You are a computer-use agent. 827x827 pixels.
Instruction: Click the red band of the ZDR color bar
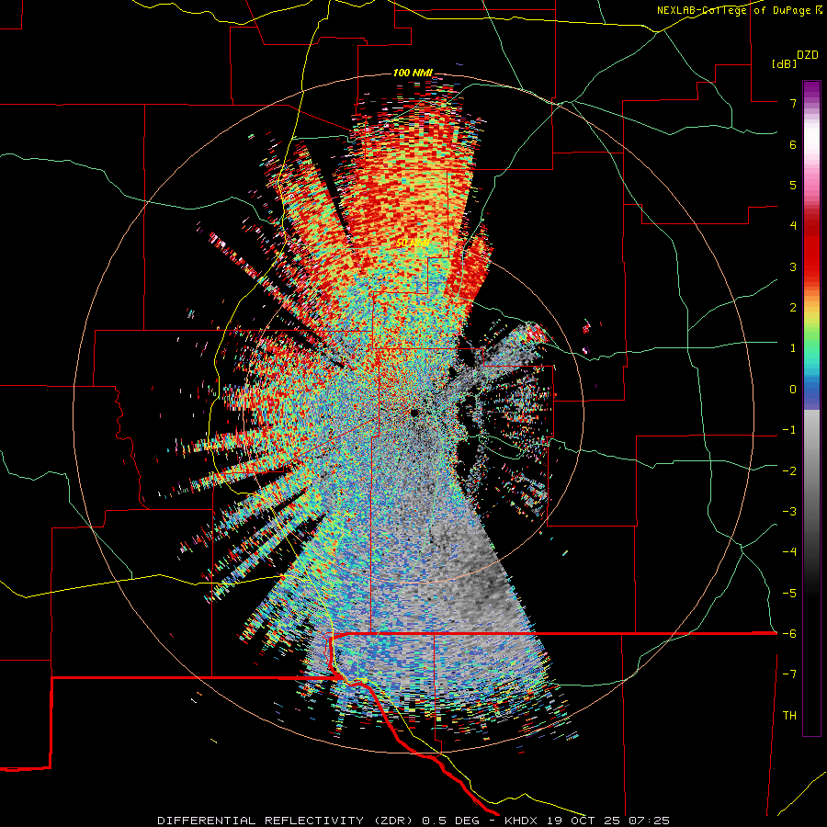(811, 248)
